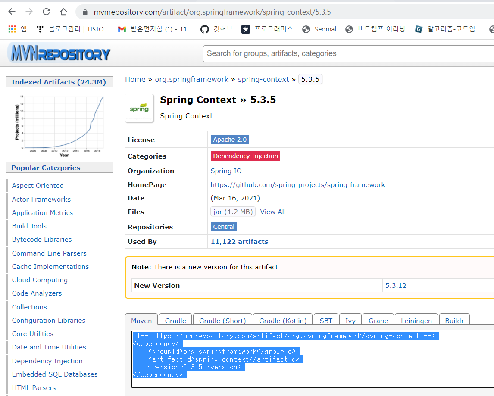The height and width of the screenshot is (396, 494).
Task: Open the Seomal bookmark
Action: tap(319, 29)
